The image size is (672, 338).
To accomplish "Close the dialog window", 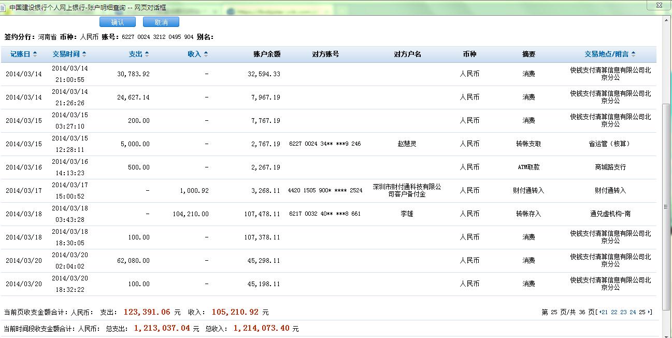I will coord(660,5).
